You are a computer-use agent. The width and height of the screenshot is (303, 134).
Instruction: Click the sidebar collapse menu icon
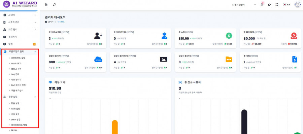point(46,5)
